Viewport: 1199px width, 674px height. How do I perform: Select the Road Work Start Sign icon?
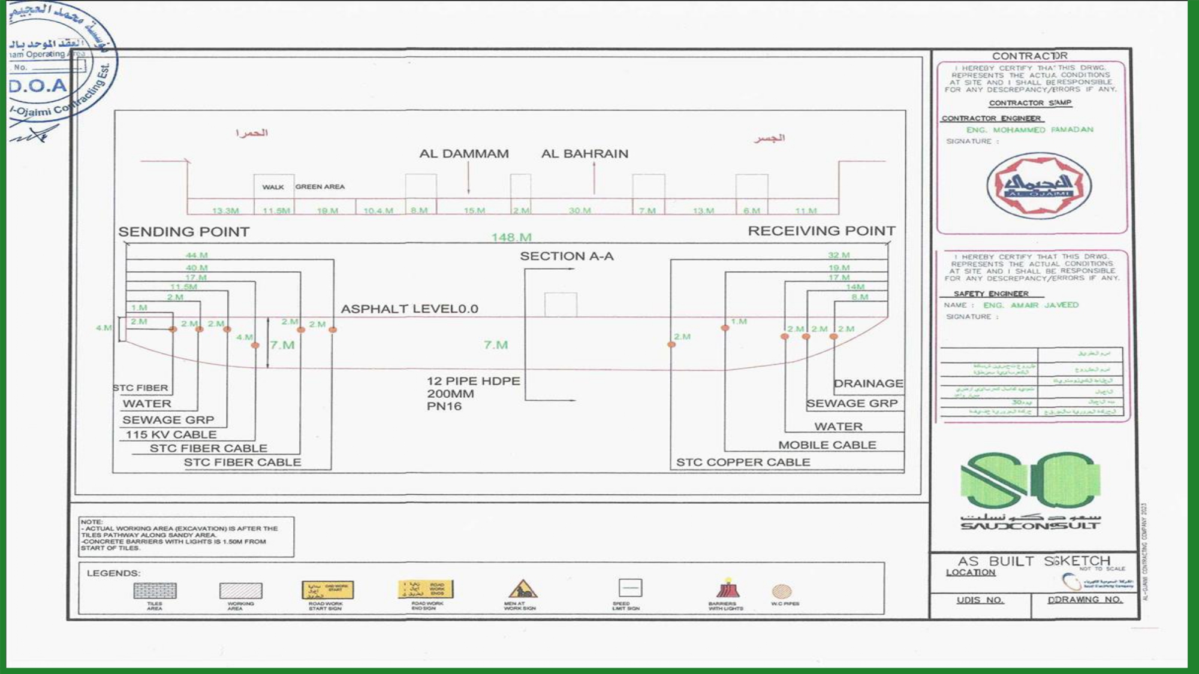[x=327, y=590]
